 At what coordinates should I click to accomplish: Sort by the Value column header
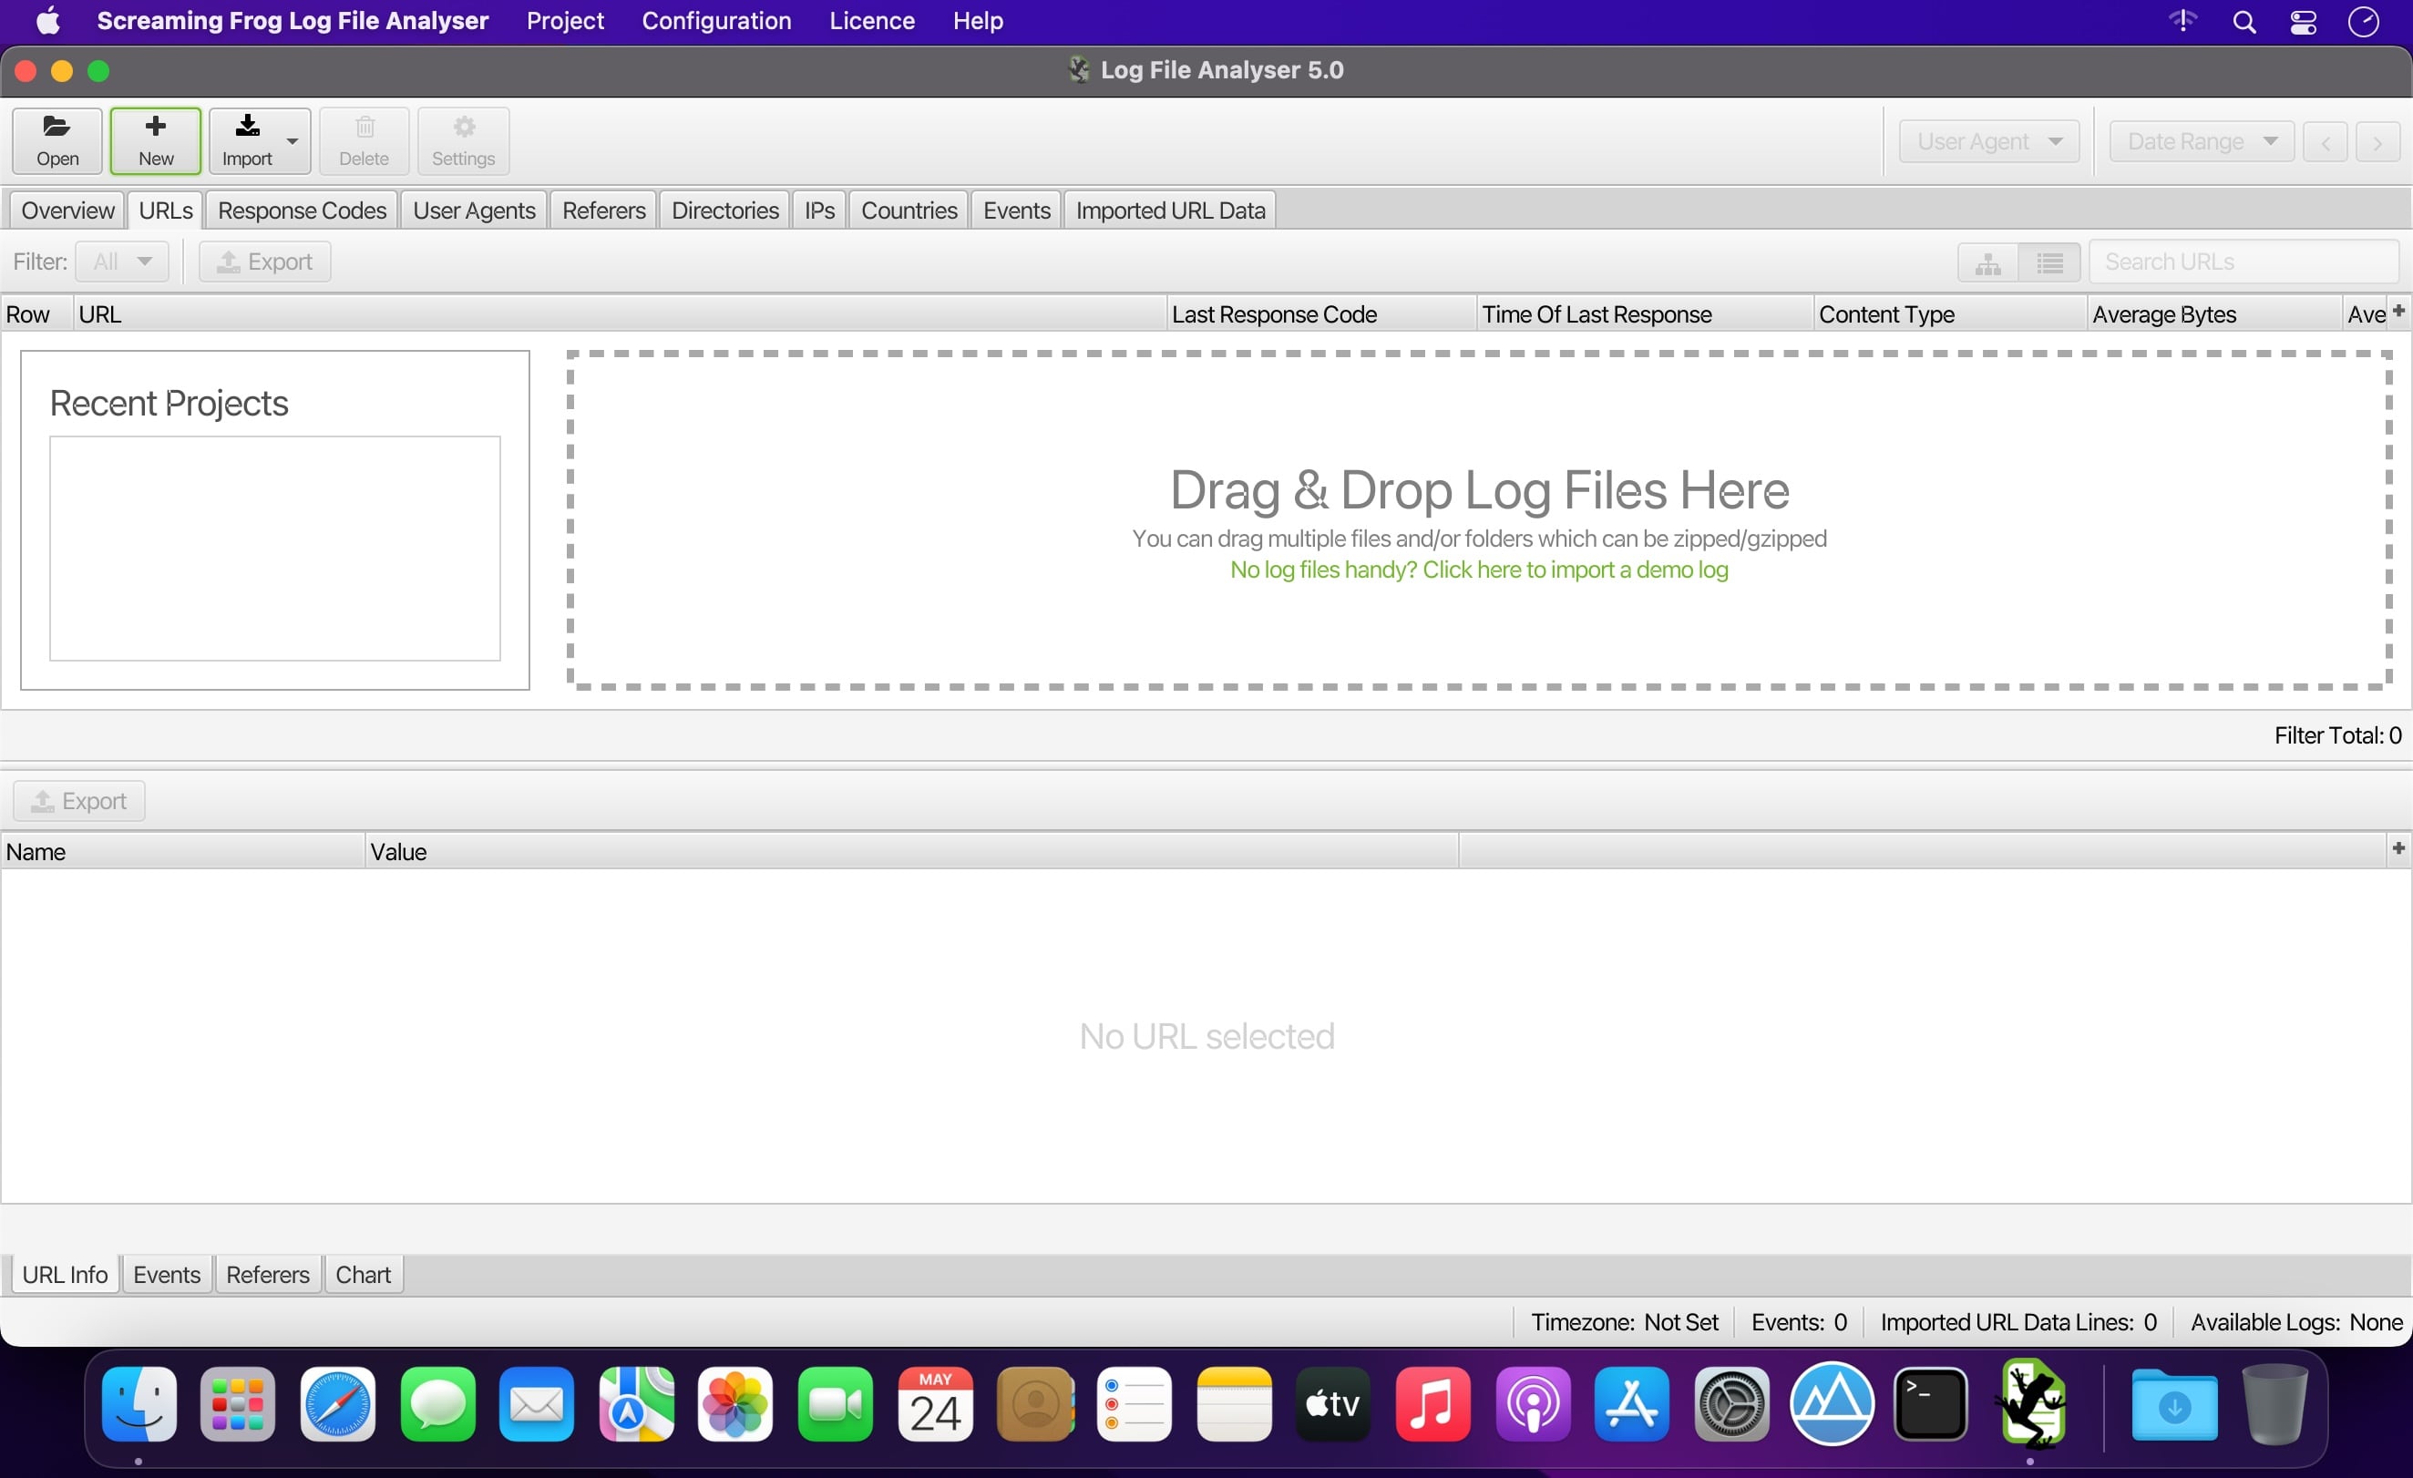[912, 851]
